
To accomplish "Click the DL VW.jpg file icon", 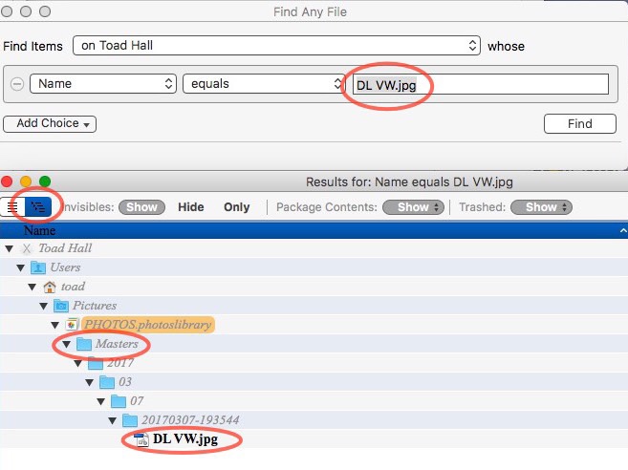I will [141, 439].
